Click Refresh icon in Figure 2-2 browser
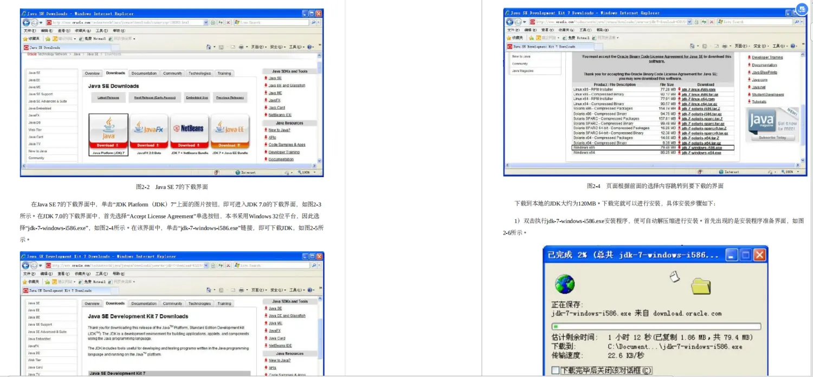This screenshot has height=377, width=813. pyautogui.click(x=220, y=23)
